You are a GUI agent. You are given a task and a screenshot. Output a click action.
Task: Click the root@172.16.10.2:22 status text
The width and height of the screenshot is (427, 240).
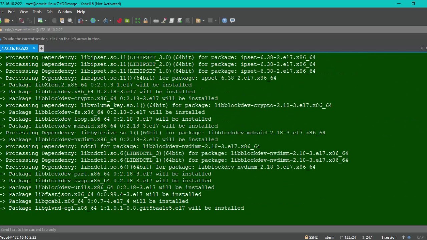(x=18, y=237)
